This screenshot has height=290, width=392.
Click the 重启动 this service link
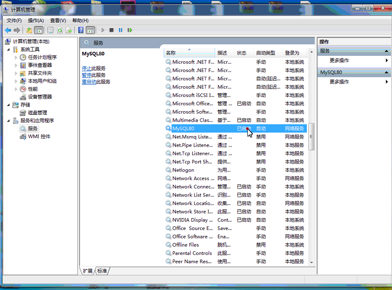(x=89, y=82)
